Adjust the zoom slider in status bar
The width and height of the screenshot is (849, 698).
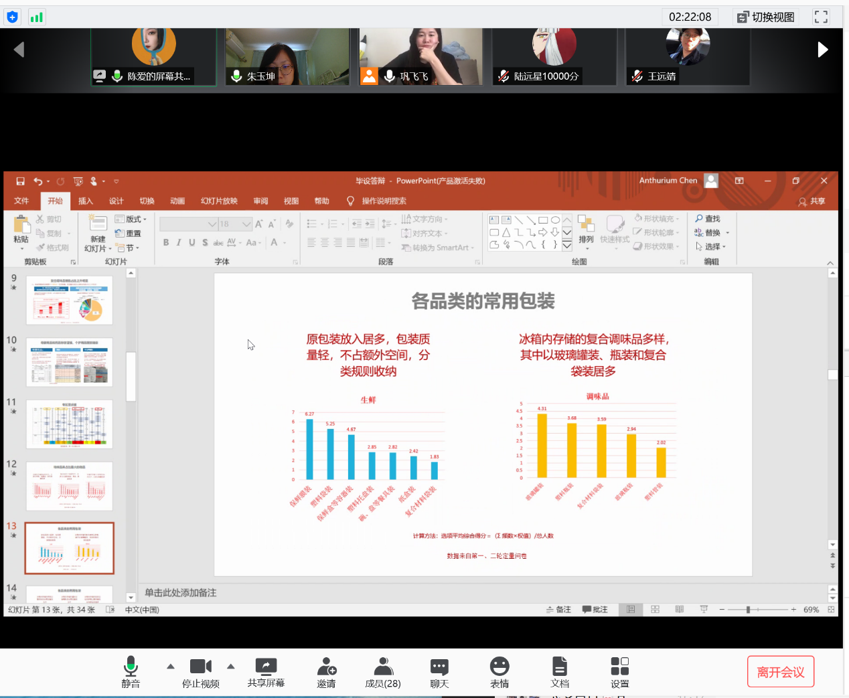coord(748,610)
